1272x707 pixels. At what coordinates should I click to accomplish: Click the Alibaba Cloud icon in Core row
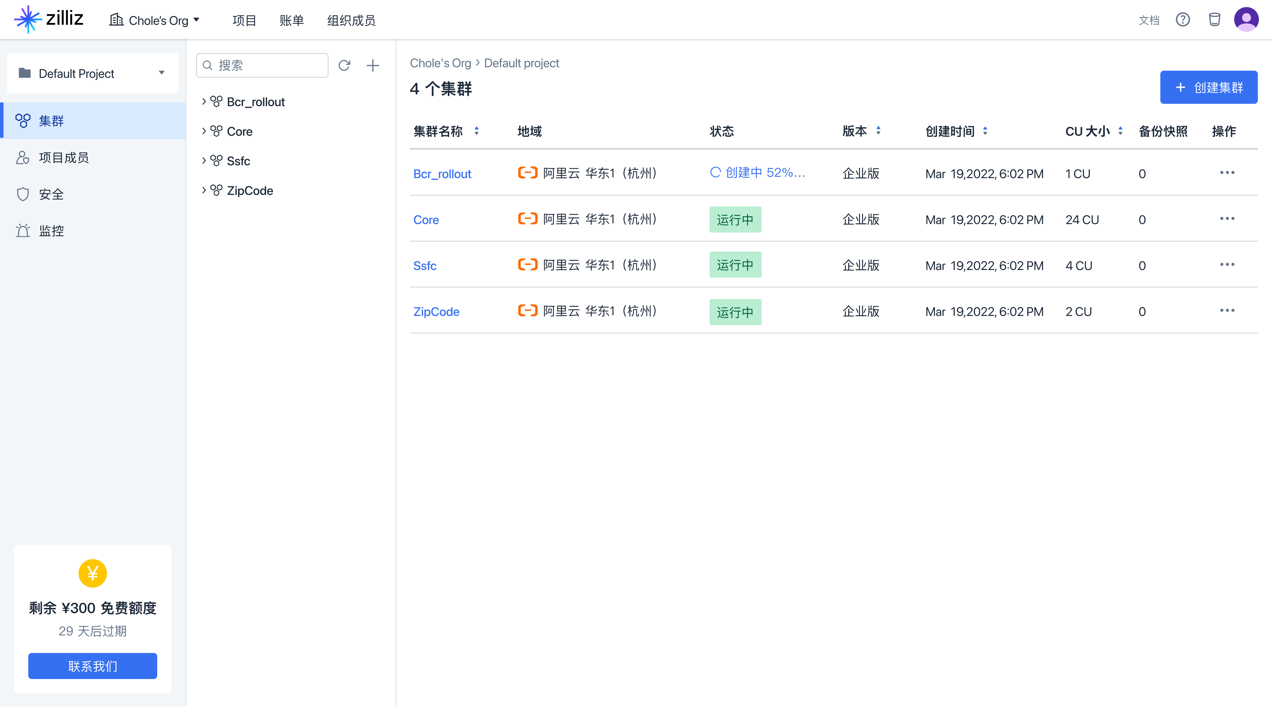[x=527, y=219]
